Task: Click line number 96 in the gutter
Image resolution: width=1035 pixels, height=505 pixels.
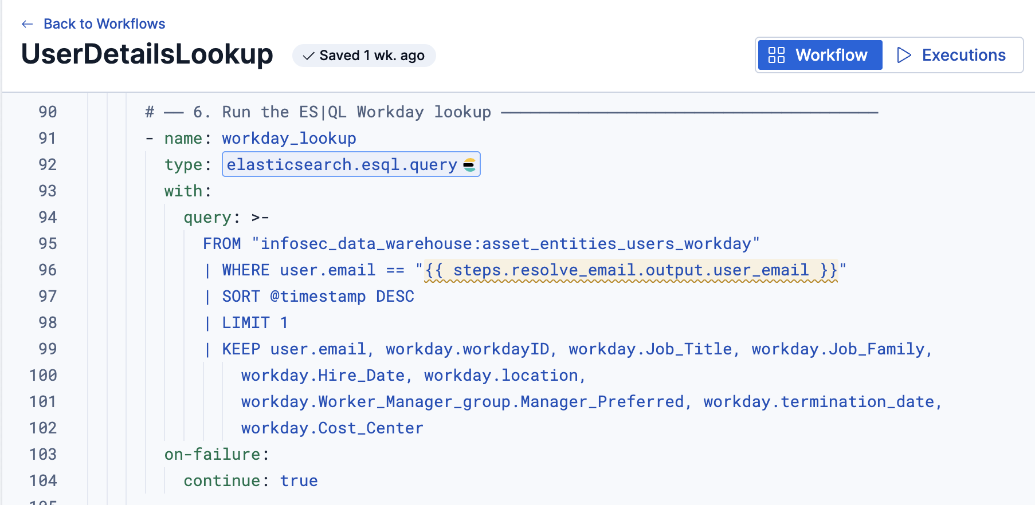Action: 48,270
